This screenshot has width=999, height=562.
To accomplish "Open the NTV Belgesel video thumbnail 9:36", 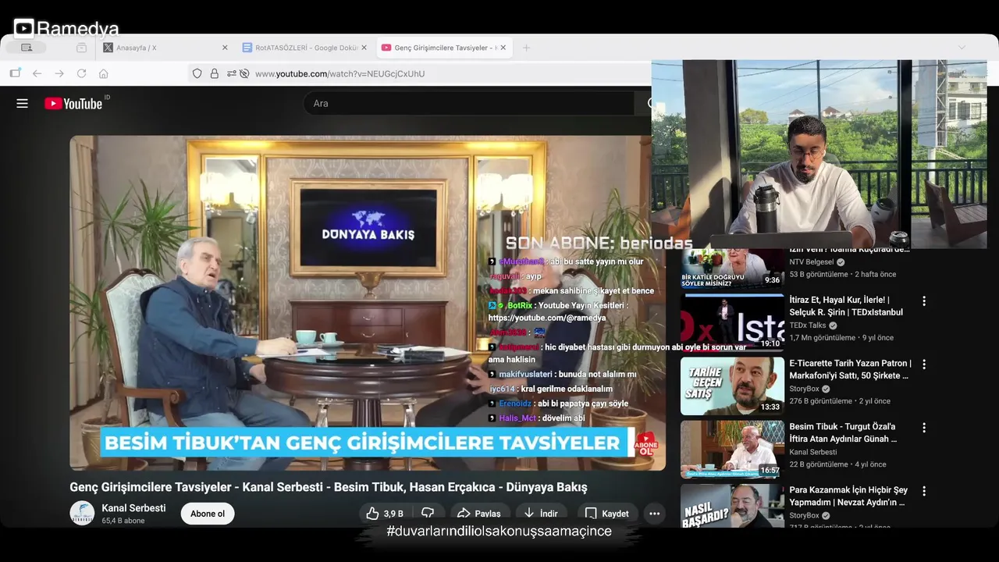I will [732, 268].
